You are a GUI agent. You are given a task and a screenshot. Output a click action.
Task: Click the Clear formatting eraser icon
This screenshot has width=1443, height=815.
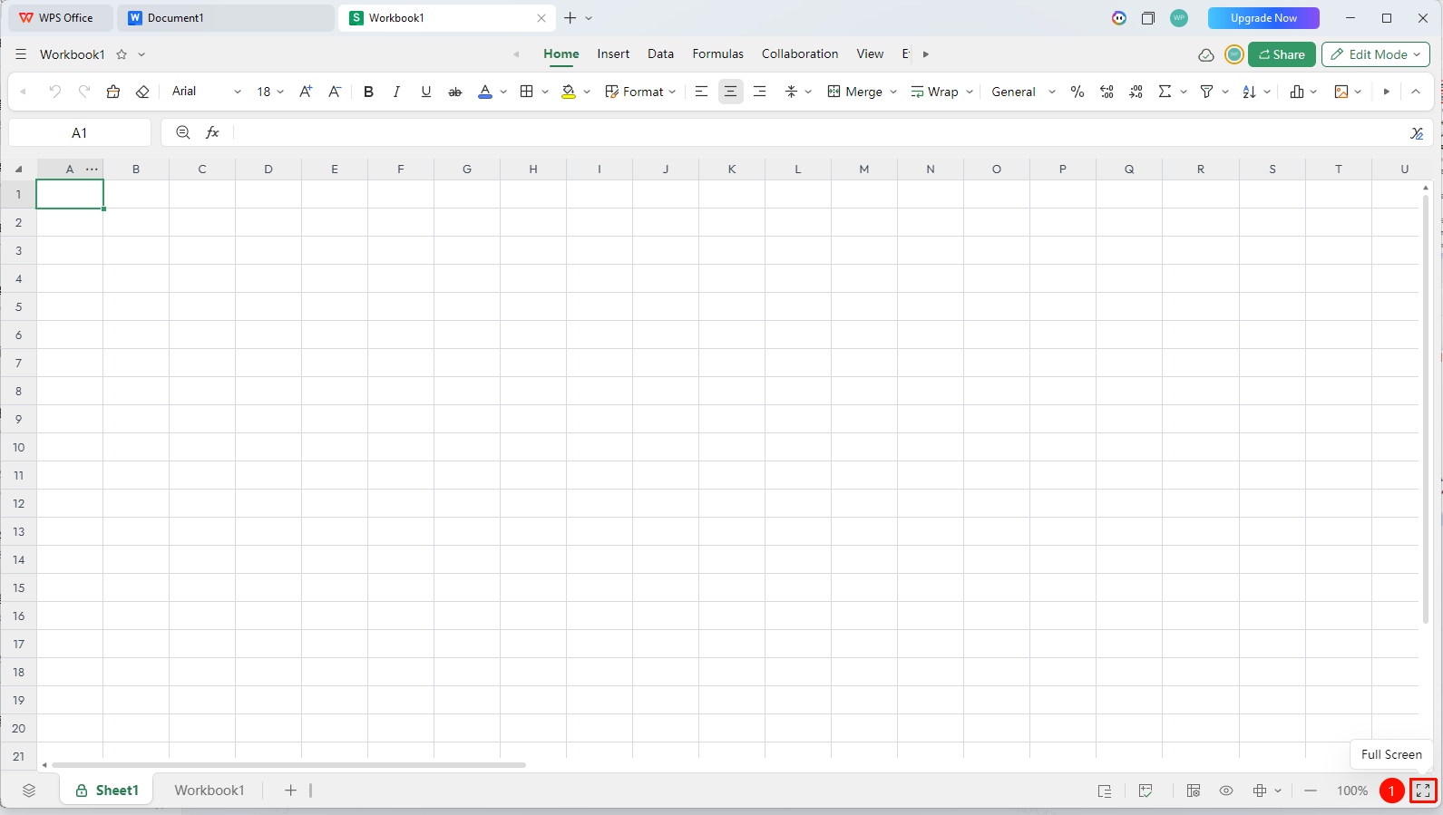click(x=142, y=92)
